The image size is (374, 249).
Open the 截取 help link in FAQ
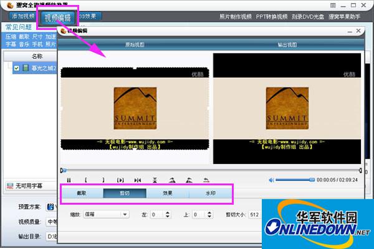pos(24,37)
